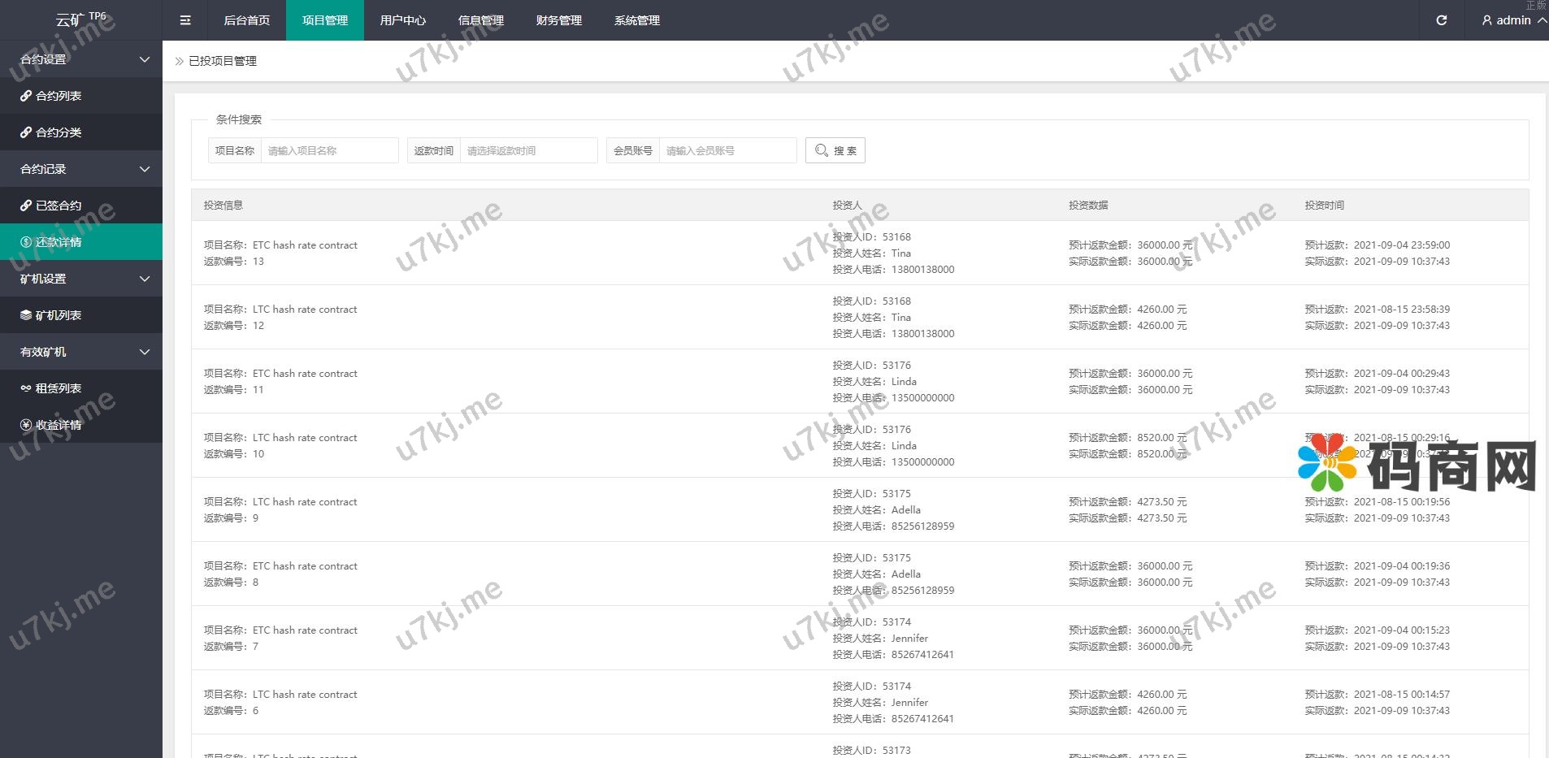Collapse the 合约设置 sidebar group
Screen dimensions: 1549x758
(x=81, y=59)
